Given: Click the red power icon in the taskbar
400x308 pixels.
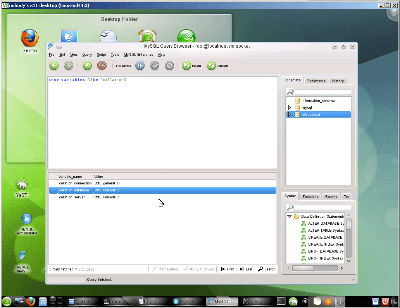Looking at the screenshot, I should pyautogui.click(x=385, y=302).
